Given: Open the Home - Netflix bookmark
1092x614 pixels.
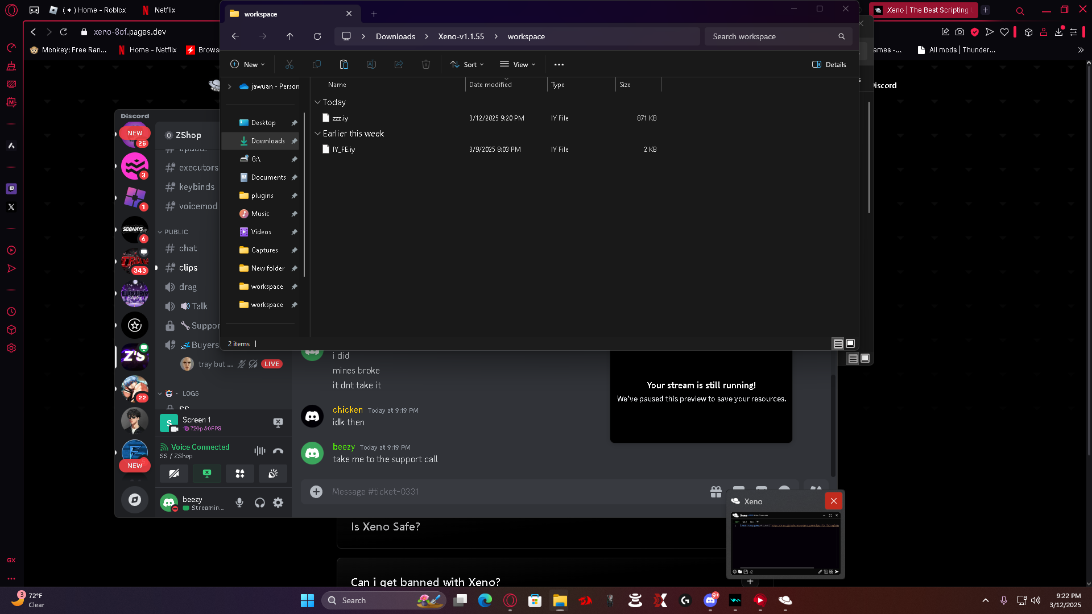Looking at the screenshot, I should (147, 50).
